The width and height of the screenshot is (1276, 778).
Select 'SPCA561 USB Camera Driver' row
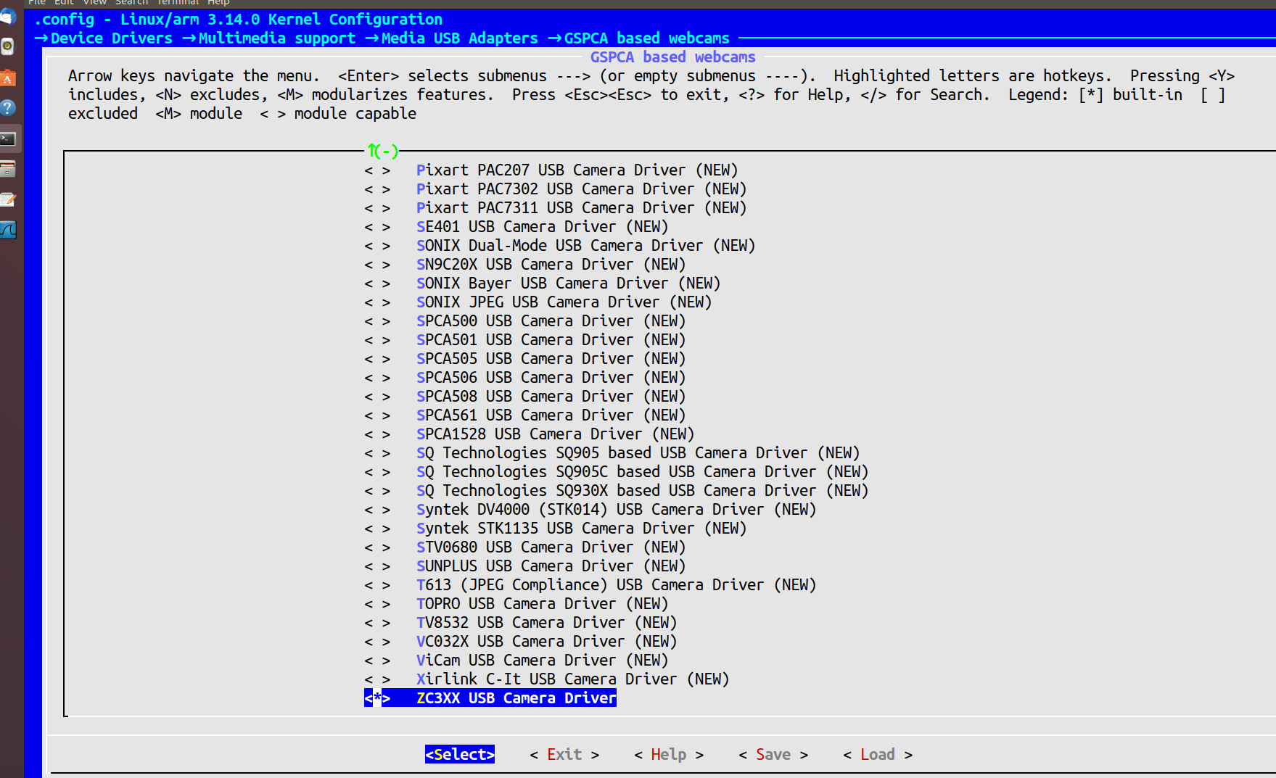tap(525, 415)
